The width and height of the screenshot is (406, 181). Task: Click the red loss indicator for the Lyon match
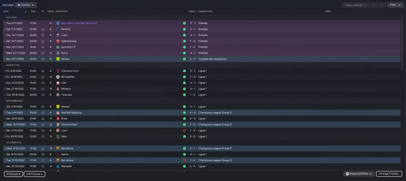184,130
